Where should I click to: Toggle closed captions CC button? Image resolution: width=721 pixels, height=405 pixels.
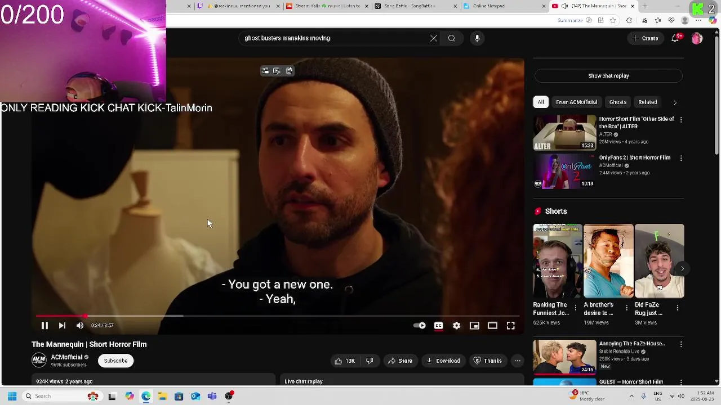(438, 326)
